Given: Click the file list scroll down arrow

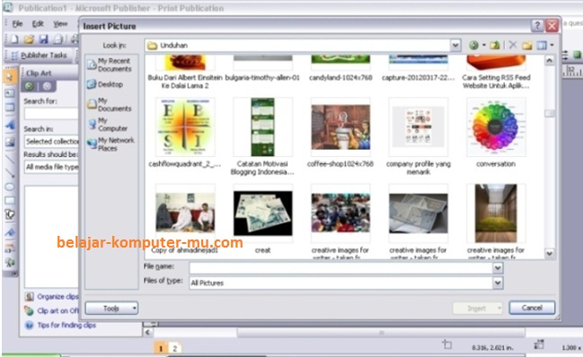Looking at the screenshot, I should pyautogui.click(x=550, y=254).
